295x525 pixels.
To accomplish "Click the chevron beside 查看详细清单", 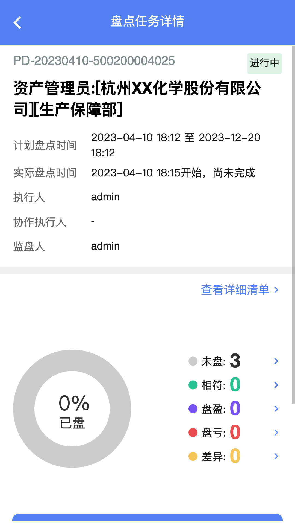I will 276,290.
